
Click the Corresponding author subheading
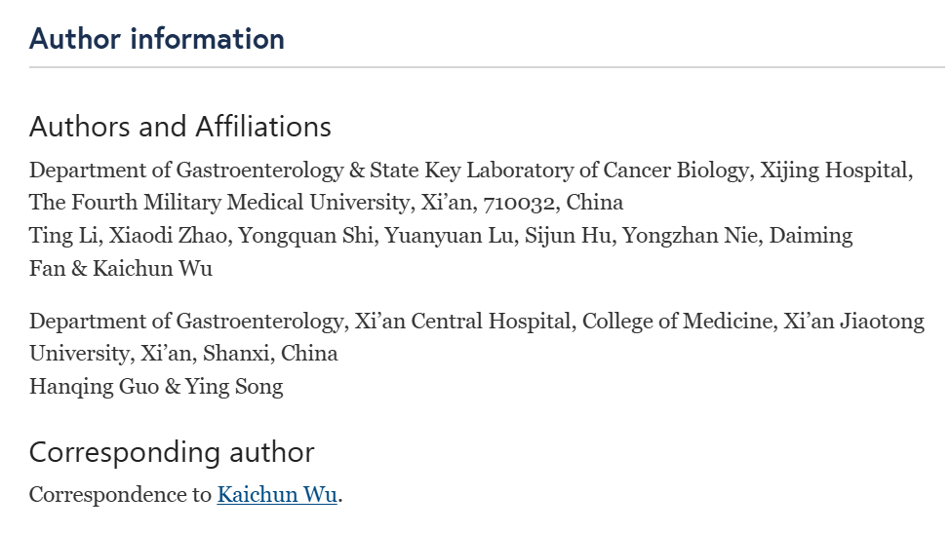(x=172, y=452)
